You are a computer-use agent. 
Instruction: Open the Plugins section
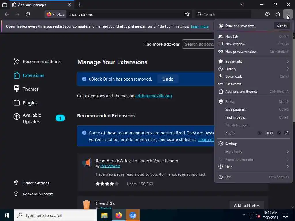click(x=26, y=103)
